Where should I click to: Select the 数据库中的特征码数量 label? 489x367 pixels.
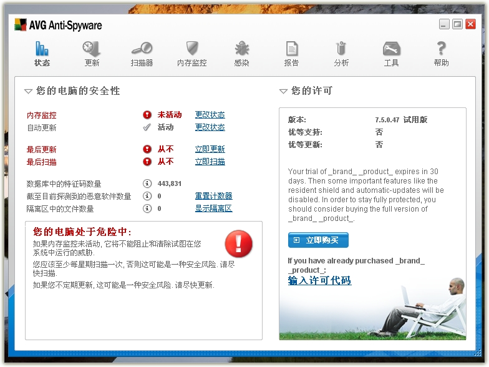[x=64, y=183]
